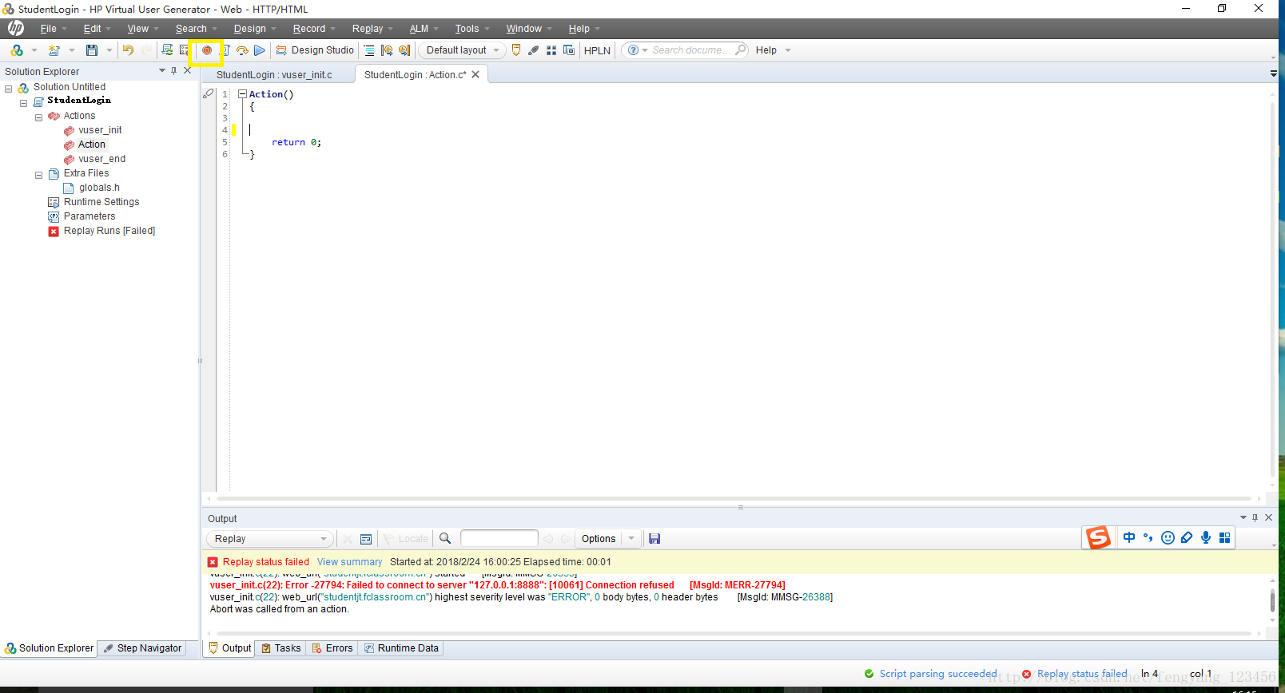Click the Output pane search text field
Viewport: 1285px width, 693px height.
point(499,539)
